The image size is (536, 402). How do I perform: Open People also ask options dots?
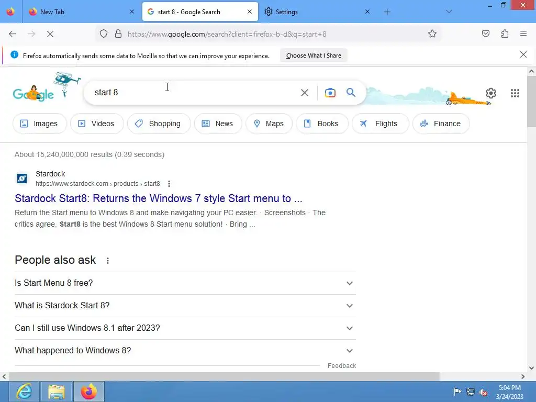point(108,261)
